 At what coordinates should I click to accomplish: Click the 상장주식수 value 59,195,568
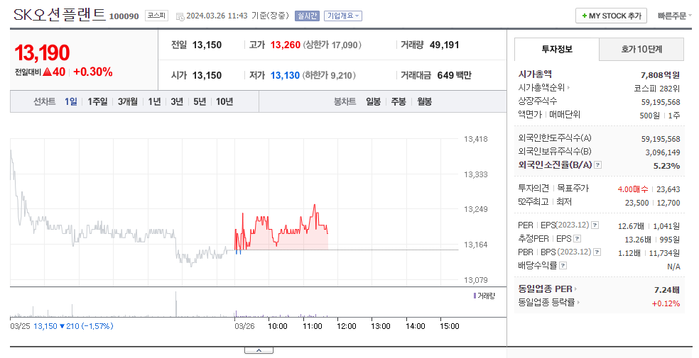[661, 102]
